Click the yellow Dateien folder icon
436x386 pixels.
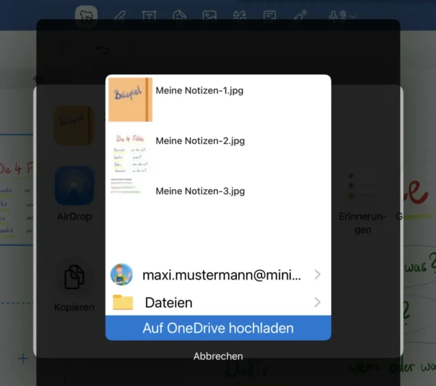[x=123, y=302]
